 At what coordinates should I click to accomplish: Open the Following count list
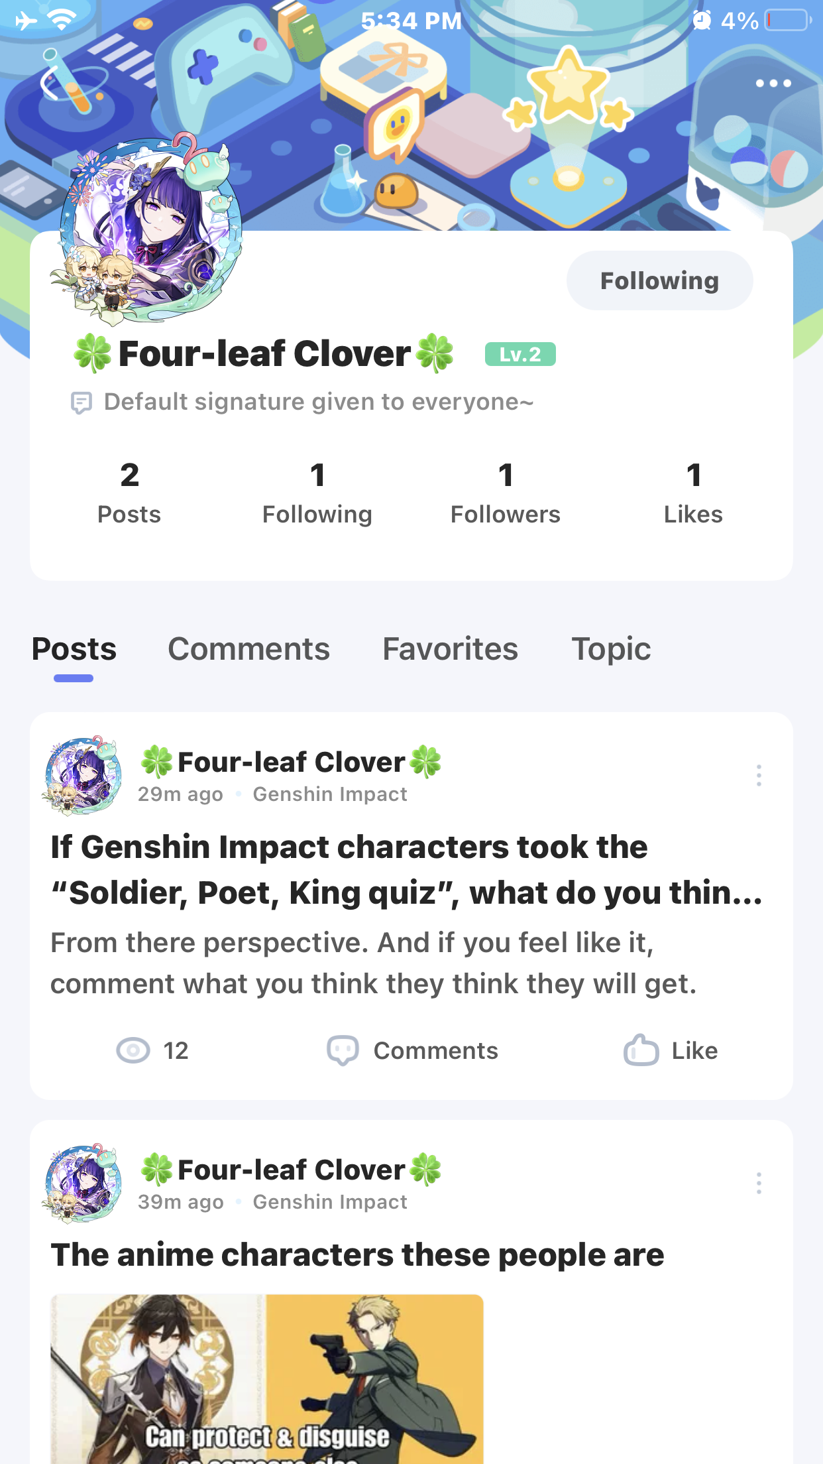(x=317, y=494)
